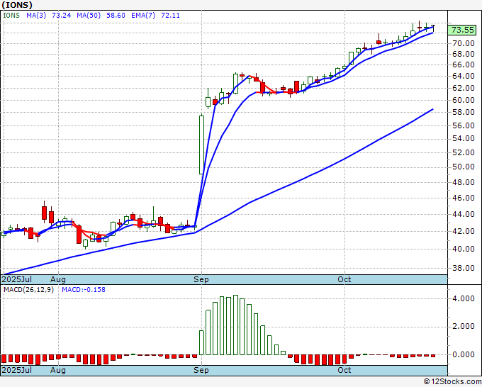Click the 38.00 price axis label

(463, 268)
